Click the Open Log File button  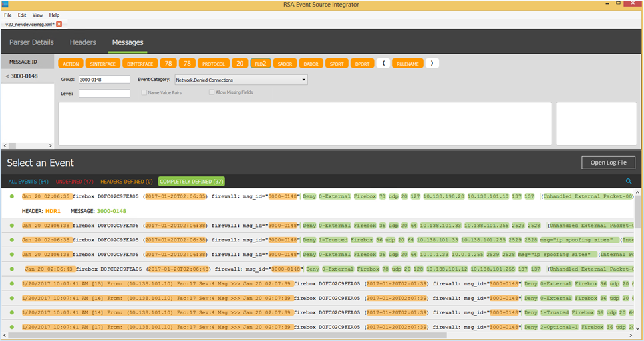click(608, 163)
